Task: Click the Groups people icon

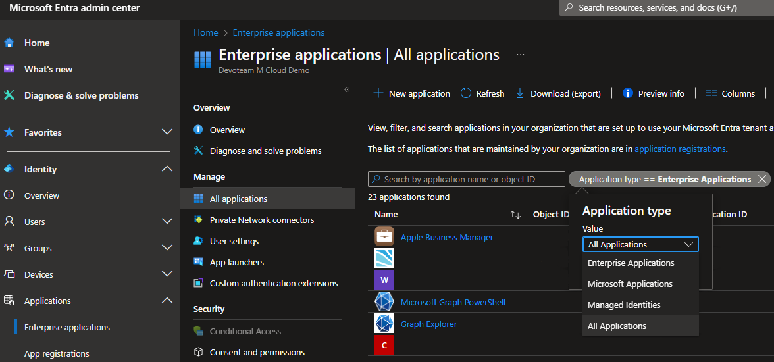Action: click(x=9, y=248)
